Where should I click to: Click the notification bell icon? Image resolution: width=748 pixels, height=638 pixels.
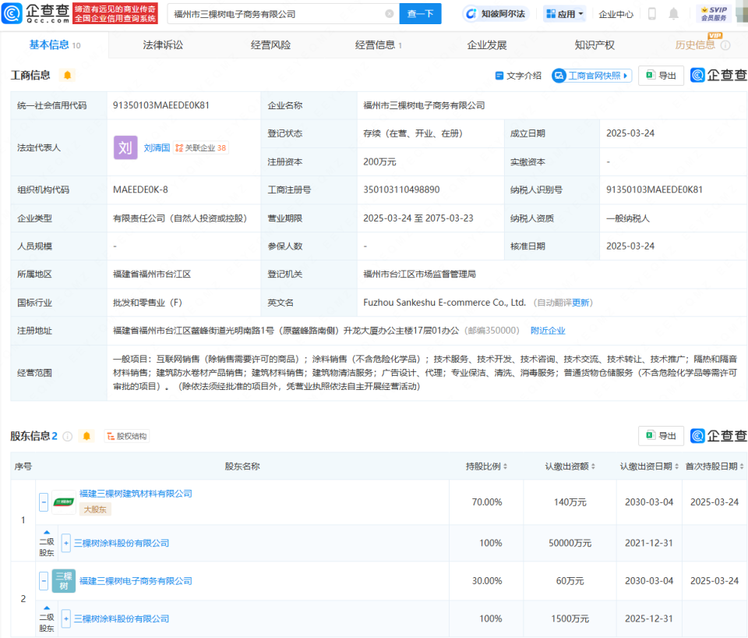pos(673,13)
